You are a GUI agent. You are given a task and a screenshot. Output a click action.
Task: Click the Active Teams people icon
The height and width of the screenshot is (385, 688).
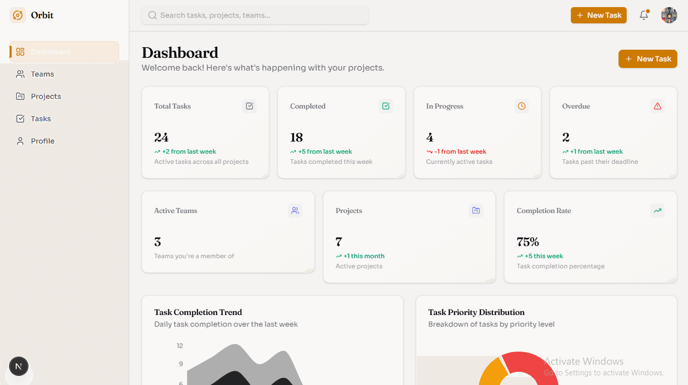295,211
